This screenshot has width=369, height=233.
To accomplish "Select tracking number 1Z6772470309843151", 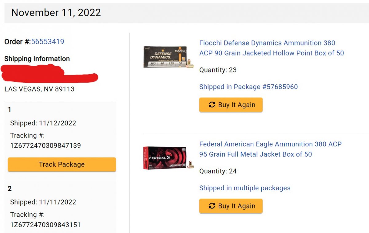I will (x=46, y=225).
